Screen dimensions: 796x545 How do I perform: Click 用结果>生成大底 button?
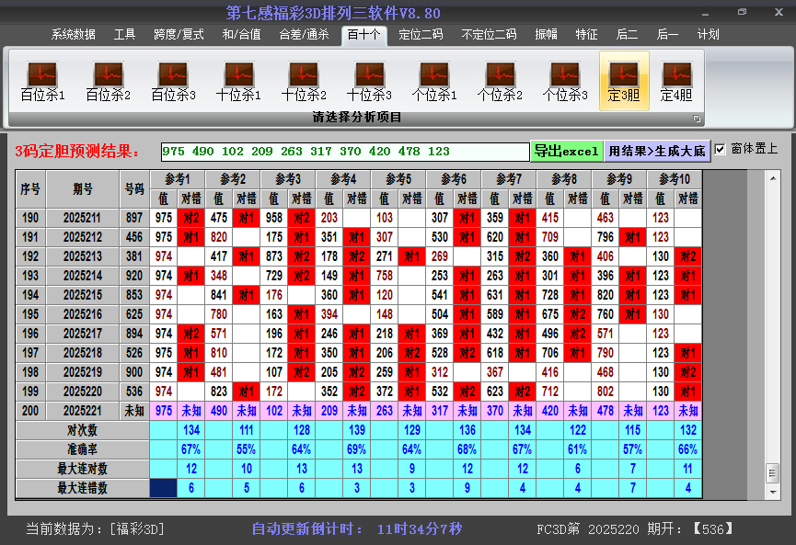click(x=657, y=151)
